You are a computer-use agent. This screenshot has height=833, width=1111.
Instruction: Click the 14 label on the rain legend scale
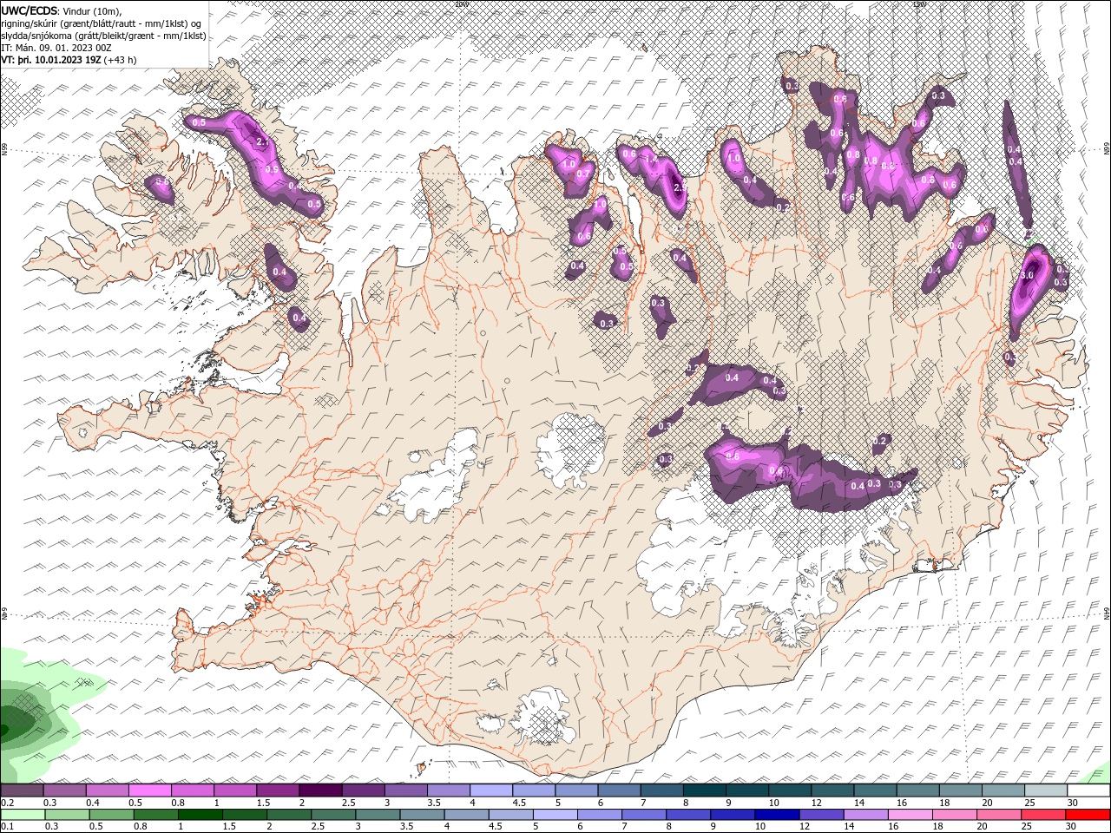(849, 826)
